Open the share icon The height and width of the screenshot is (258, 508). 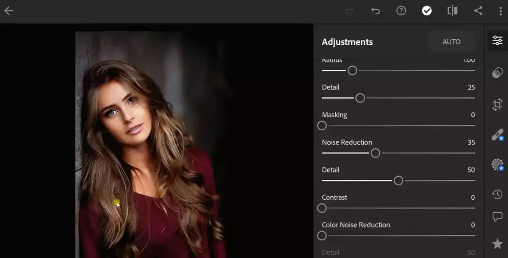(478, 11)
